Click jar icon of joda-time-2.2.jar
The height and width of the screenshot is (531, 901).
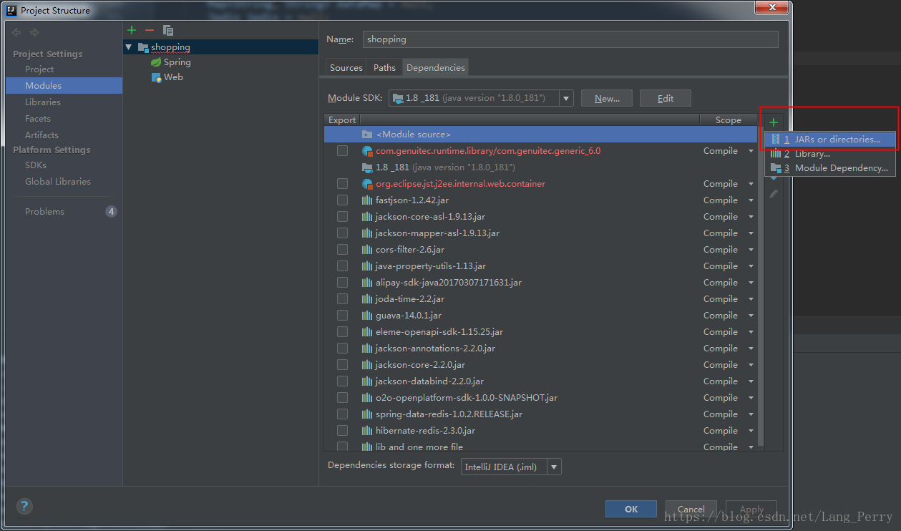coord(367,299)
